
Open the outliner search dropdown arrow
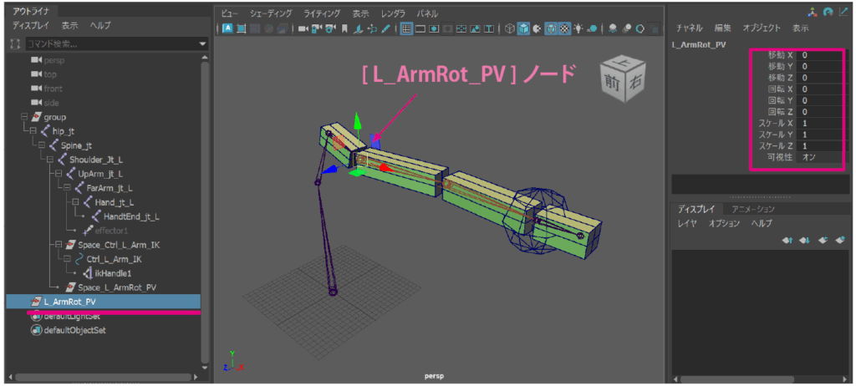[202, 43]
